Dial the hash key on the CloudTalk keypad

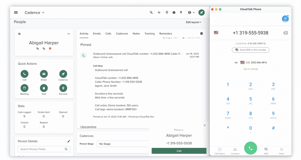pyautogui.click(x=273, y=128)
